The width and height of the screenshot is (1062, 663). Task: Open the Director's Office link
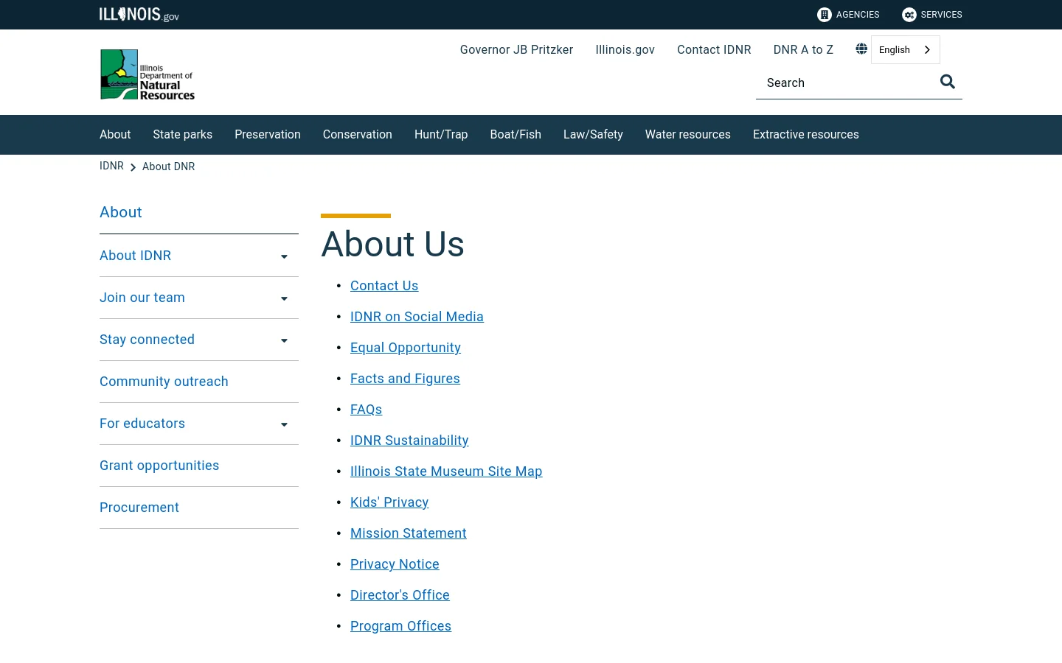400,595
